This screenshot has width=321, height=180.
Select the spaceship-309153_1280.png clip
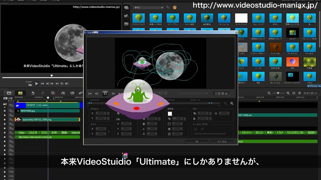(x=47, y=119)
